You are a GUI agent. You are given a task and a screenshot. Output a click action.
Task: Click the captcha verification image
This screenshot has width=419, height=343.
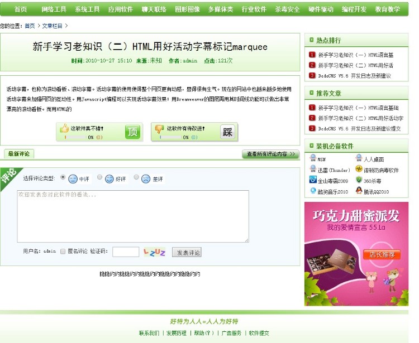[x=154, y=252]
